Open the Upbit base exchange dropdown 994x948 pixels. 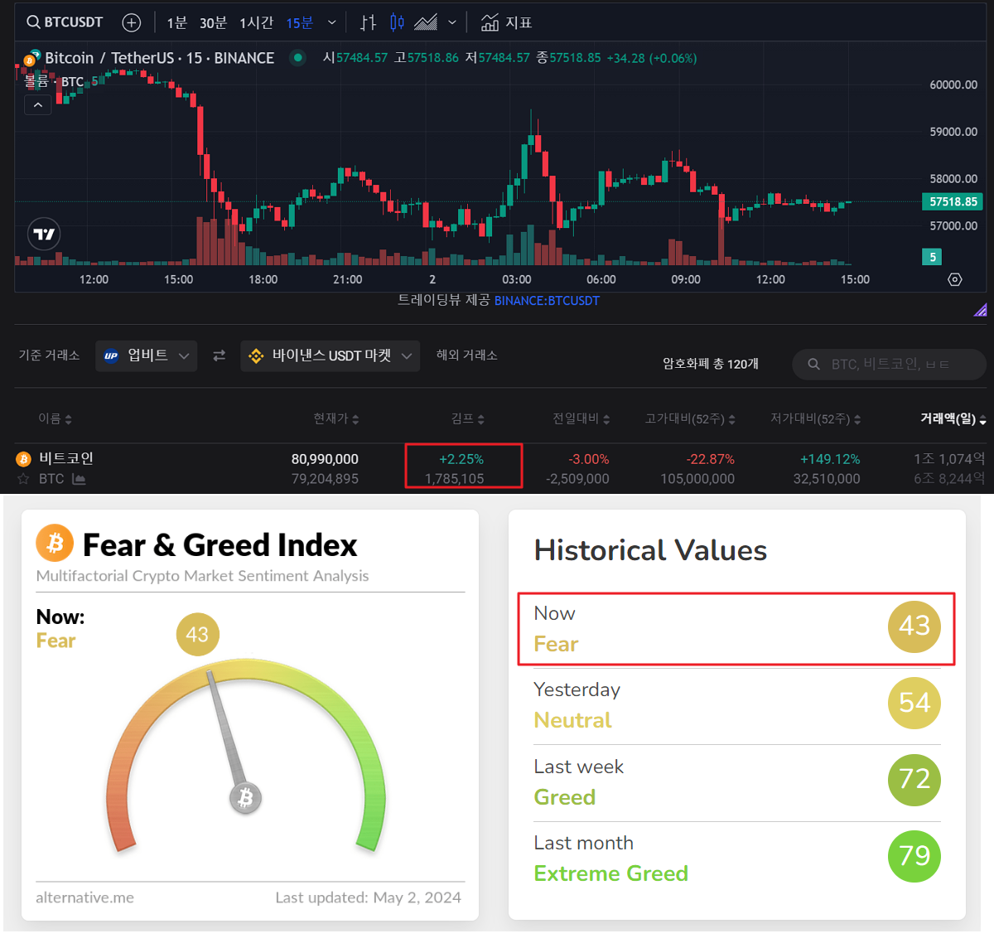click(x=146, y=355)
